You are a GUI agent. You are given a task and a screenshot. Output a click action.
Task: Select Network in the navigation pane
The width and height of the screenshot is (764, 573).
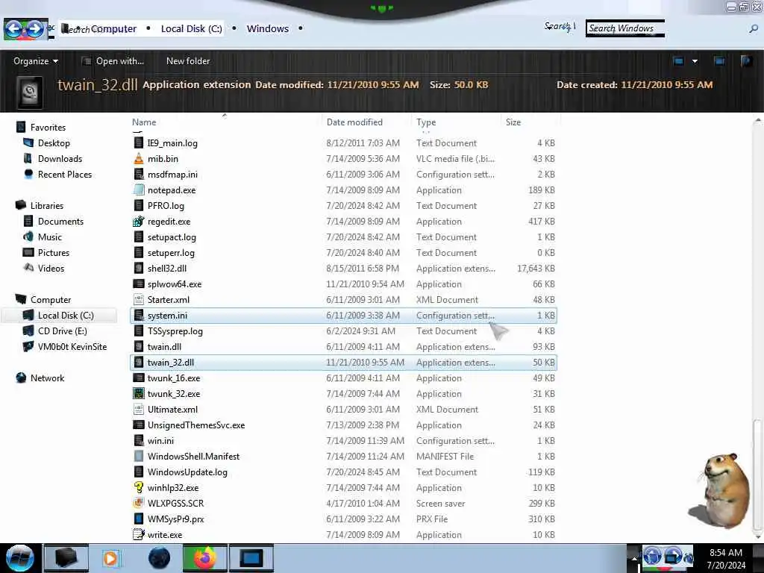click(47, 378)
